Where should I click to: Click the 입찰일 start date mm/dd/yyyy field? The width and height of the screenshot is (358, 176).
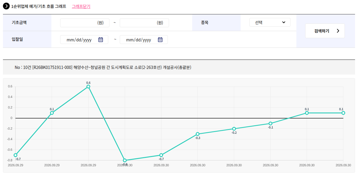[84, 40]
